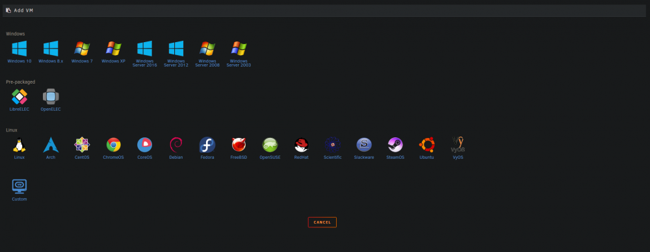This screenshot has width=650, height=252.
Task: Select Windows Server 2012 icon
Action: (176, 49)
